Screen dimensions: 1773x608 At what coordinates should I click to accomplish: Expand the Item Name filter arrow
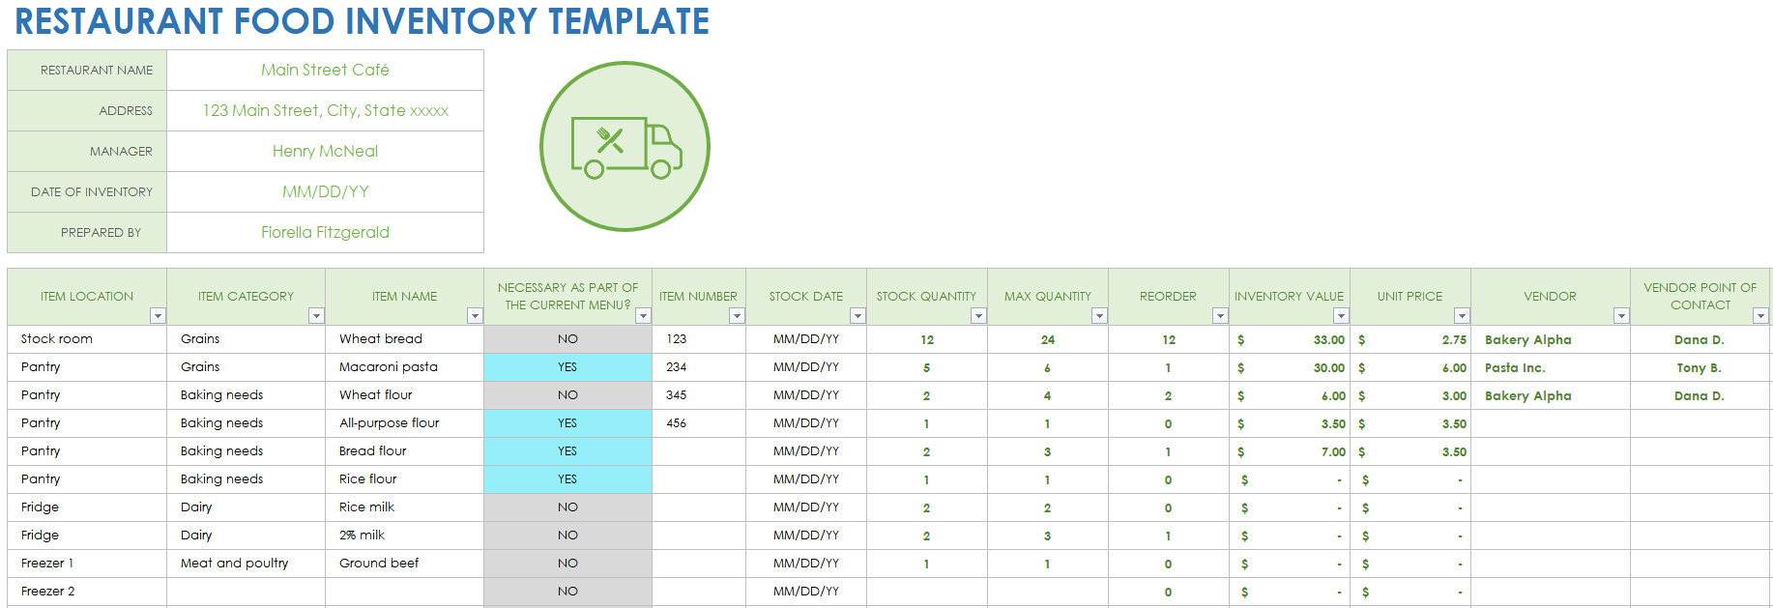point(475,316)
